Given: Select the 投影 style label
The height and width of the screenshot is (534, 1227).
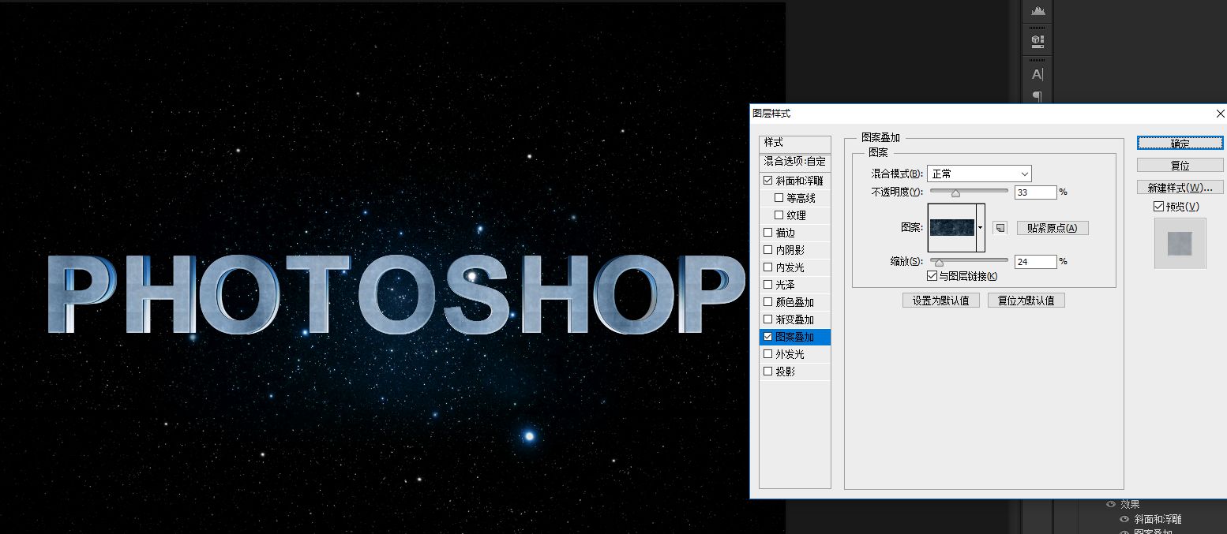Looking at the screenshot, I should pos(785,372).
